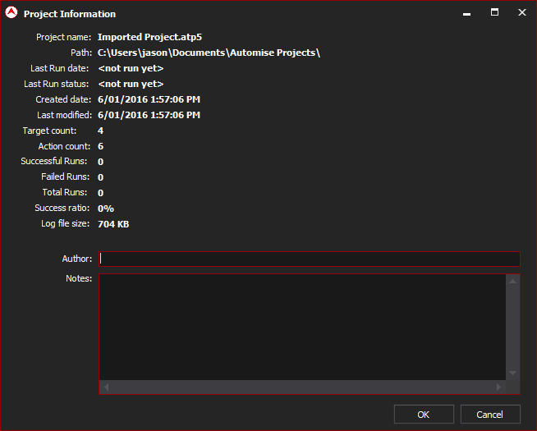The height and width of the screenshot is (431, 537).
Task: Click inside the Notes text area
Action: [302, 327]
